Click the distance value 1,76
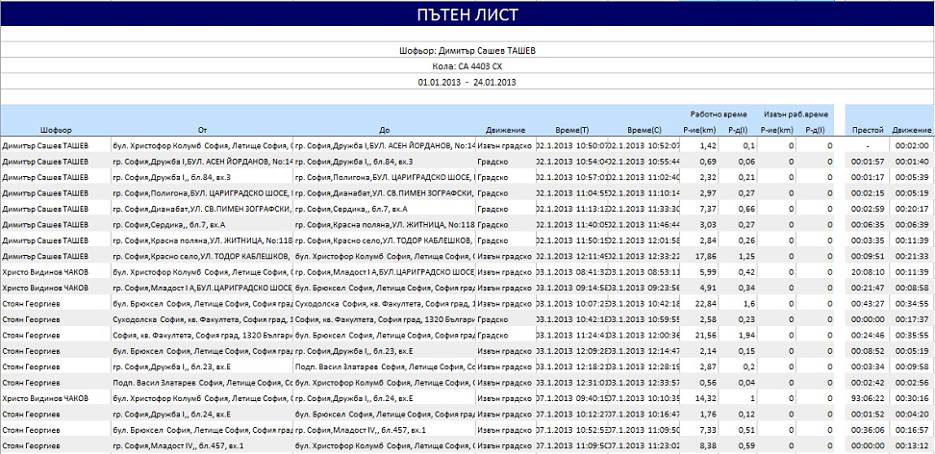Image resolution: width=935 pixels, height=454 pixels. pos(708,414)
